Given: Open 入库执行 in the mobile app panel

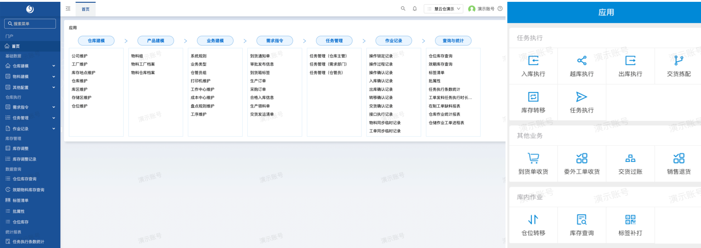Looking at the screenshot, I should tap(533, 66).
